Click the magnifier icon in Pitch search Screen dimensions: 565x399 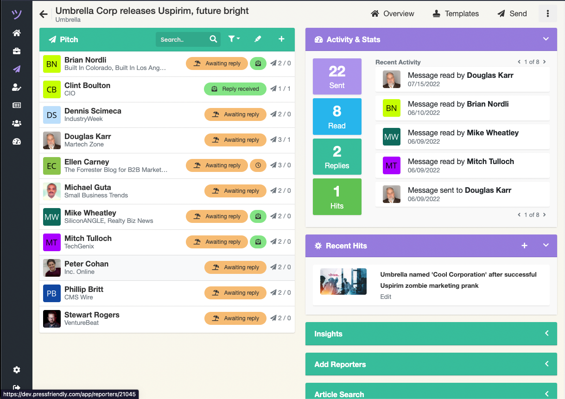click(x=213, y=39)
